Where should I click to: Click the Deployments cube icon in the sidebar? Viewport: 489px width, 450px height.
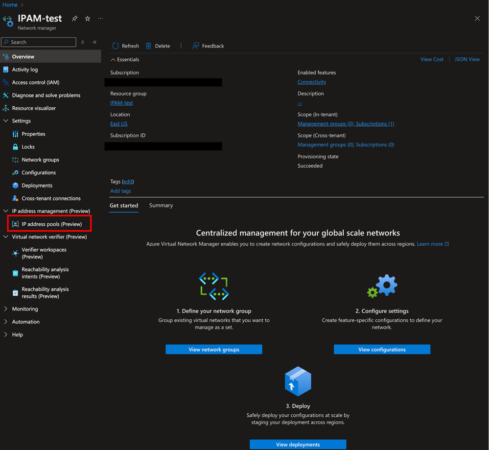(x=15, y=186)
